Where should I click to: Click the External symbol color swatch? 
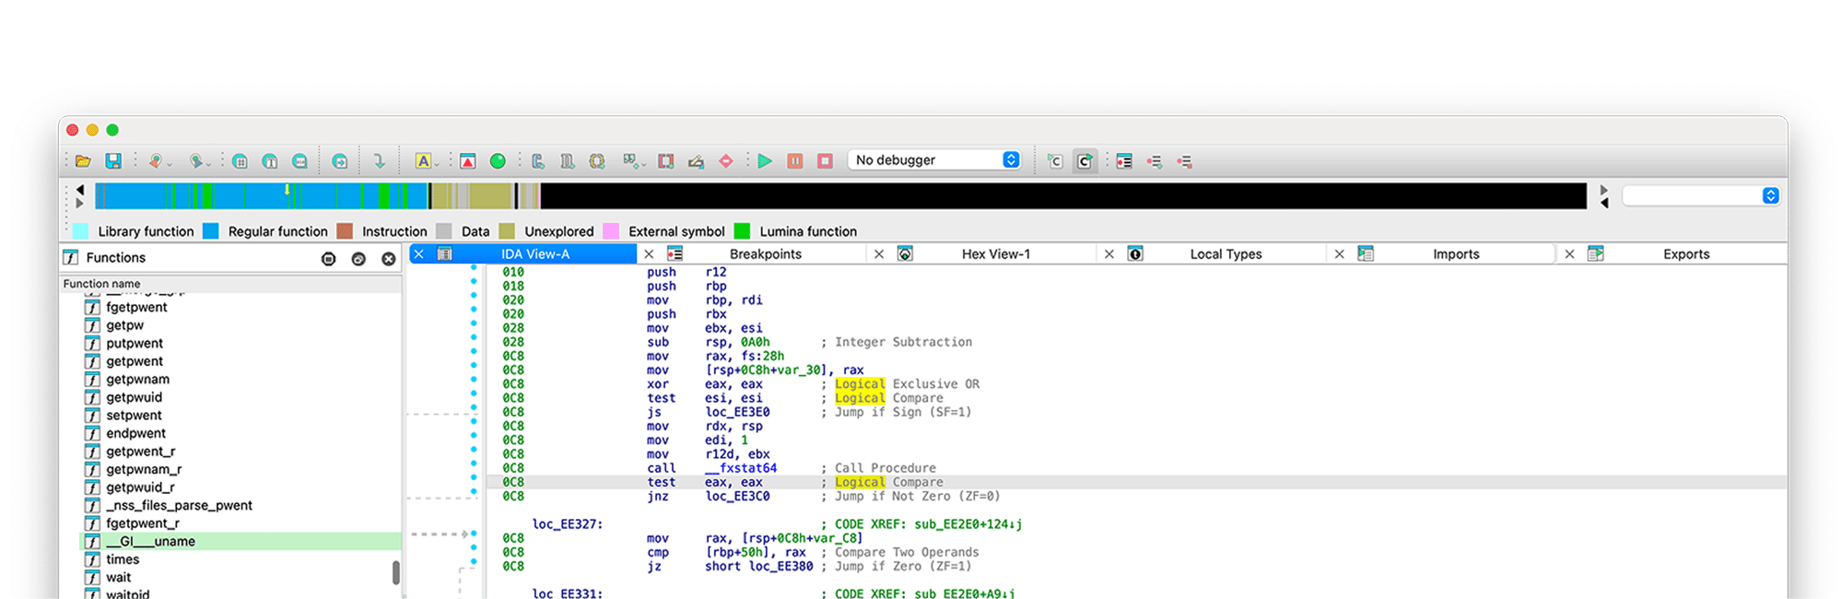610,231
